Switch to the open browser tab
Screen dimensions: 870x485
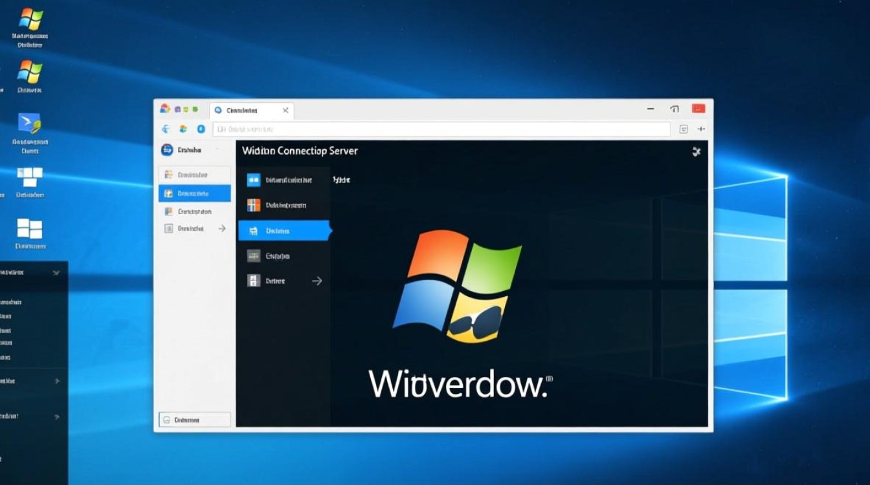click(246, 111)
